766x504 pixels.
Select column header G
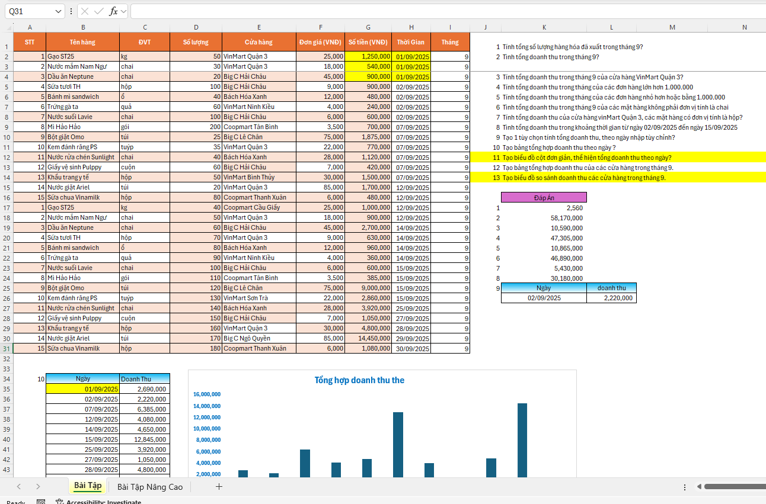click(368, 27)
